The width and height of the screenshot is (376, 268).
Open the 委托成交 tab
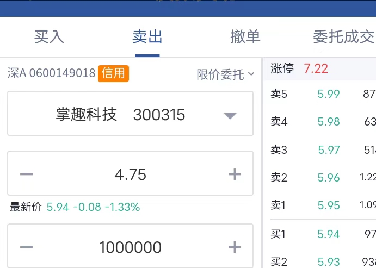tap(344, 37)
